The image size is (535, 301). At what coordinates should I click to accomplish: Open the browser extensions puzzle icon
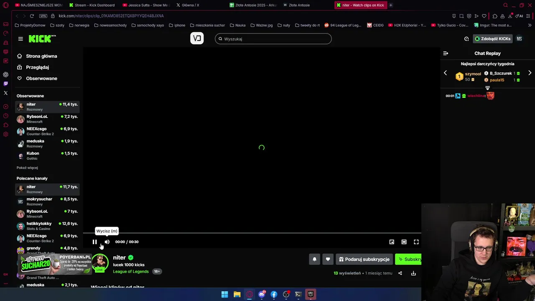[x=495, y=16]
